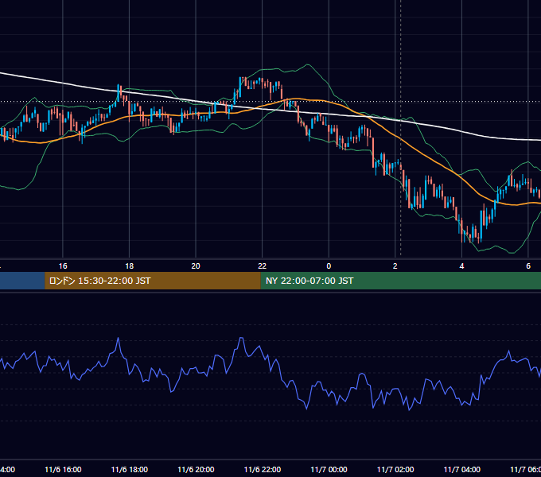
Task: Click the 11/6 20:00 indicator time label
Action: (x=196, y=469)
